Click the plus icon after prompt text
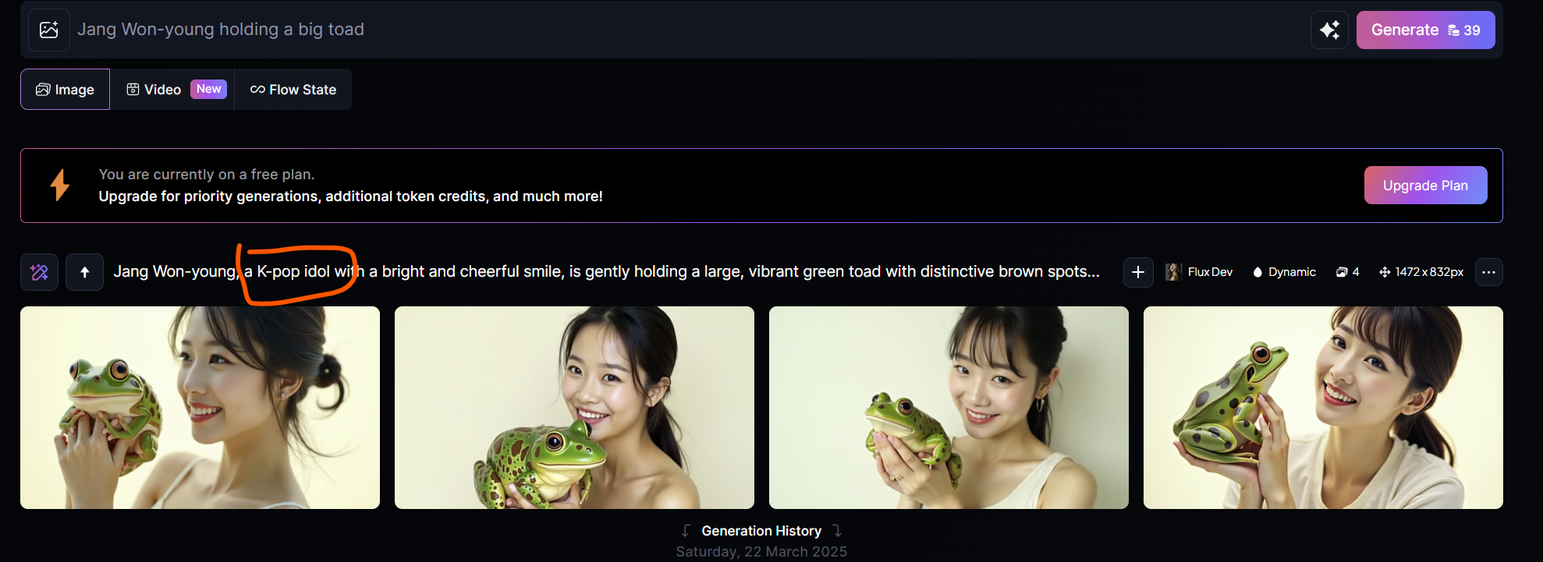This screenshot has width=1543, height=562. [1138, 272]
